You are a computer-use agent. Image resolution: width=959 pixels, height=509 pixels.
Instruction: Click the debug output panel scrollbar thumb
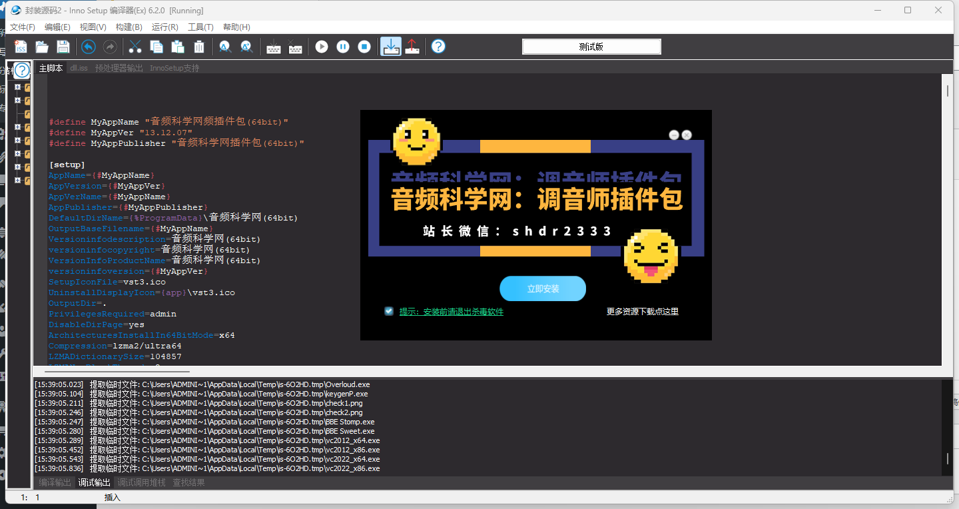click(x=947, y=458)
